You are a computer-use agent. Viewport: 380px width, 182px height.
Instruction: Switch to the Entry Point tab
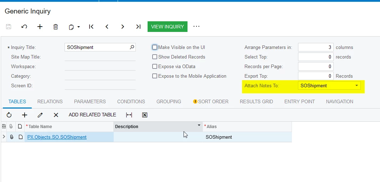[x=299, y=101]
